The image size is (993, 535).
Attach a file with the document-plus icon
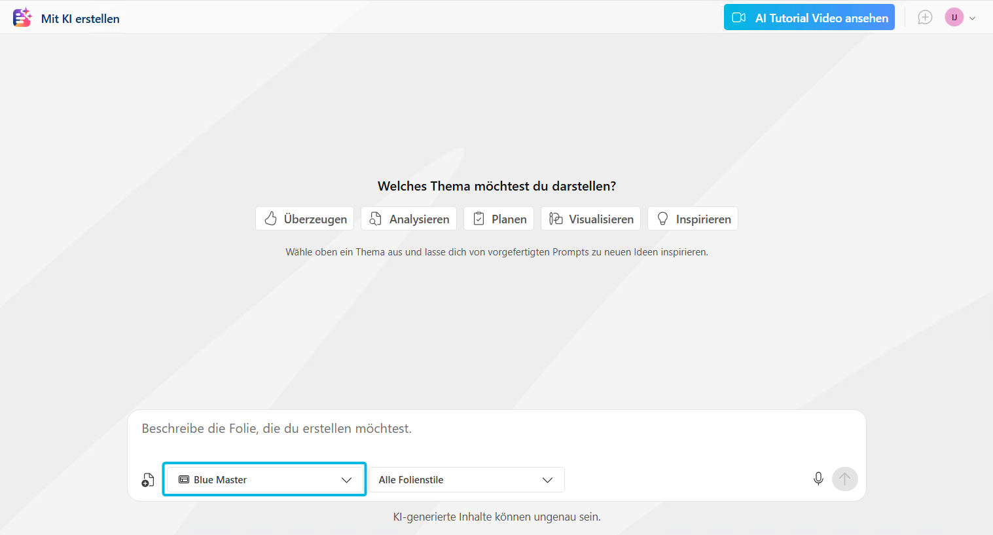click(148, 480)
